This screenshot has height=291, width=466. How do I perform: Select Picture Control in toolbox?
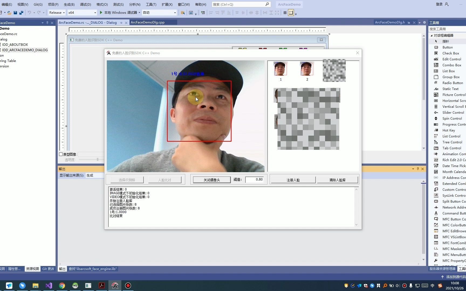click(454, 95)
